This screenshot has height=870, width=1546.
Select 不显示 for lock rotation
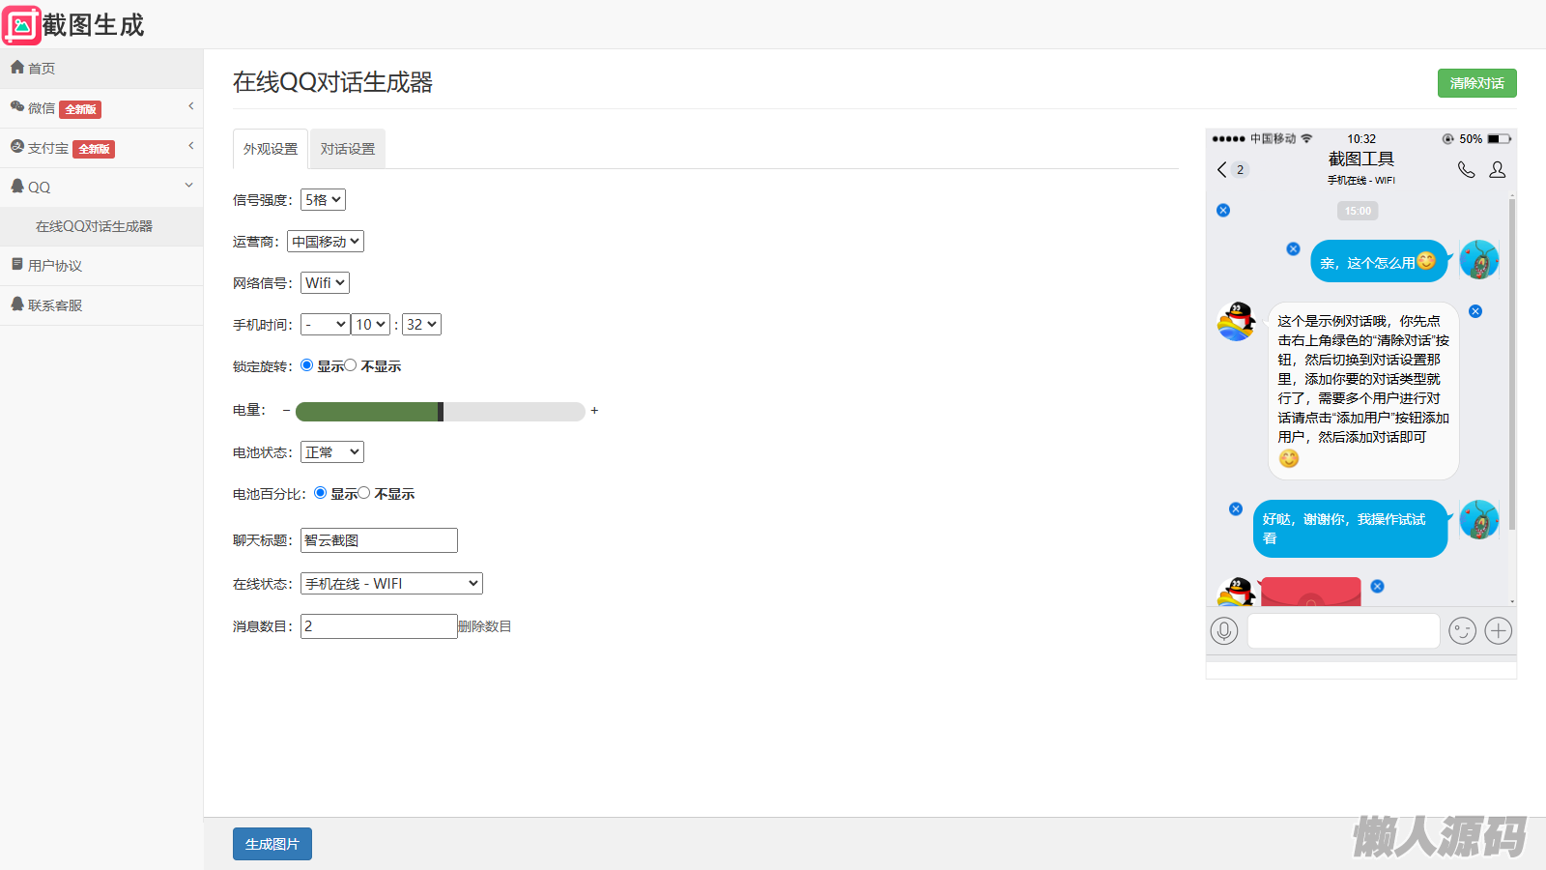[x=351, y=365]
